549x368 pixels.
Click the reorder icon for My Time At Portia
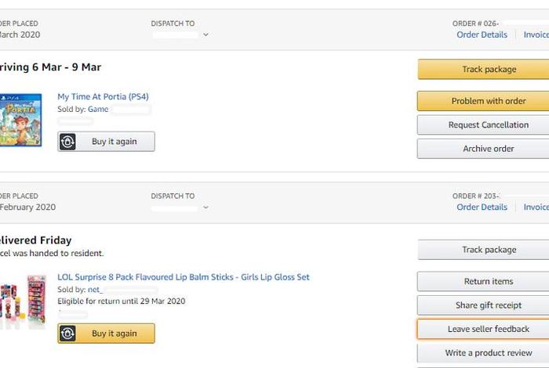coord(68,142)
